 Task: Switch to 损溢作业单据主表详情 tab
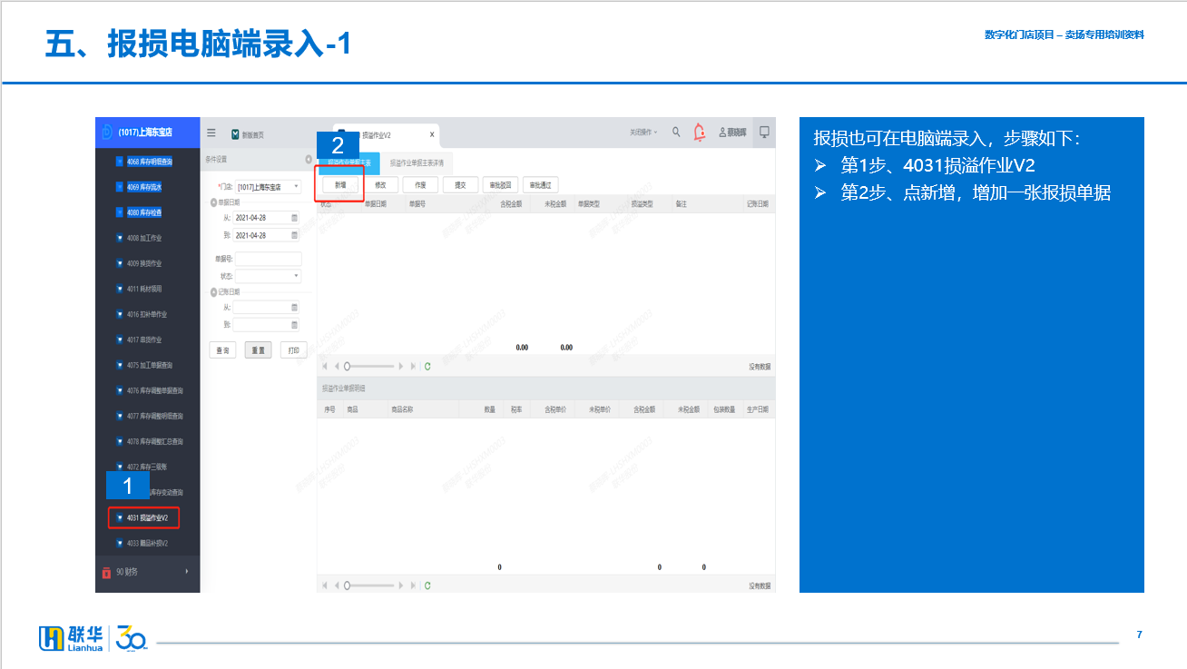tap(417, 163)
